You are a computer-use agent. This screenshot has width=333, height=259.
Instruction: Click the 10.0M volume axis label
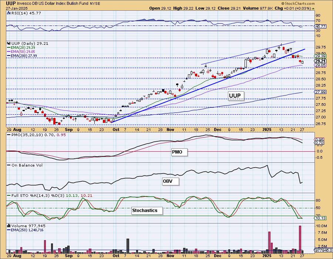(x=321, y=226)
